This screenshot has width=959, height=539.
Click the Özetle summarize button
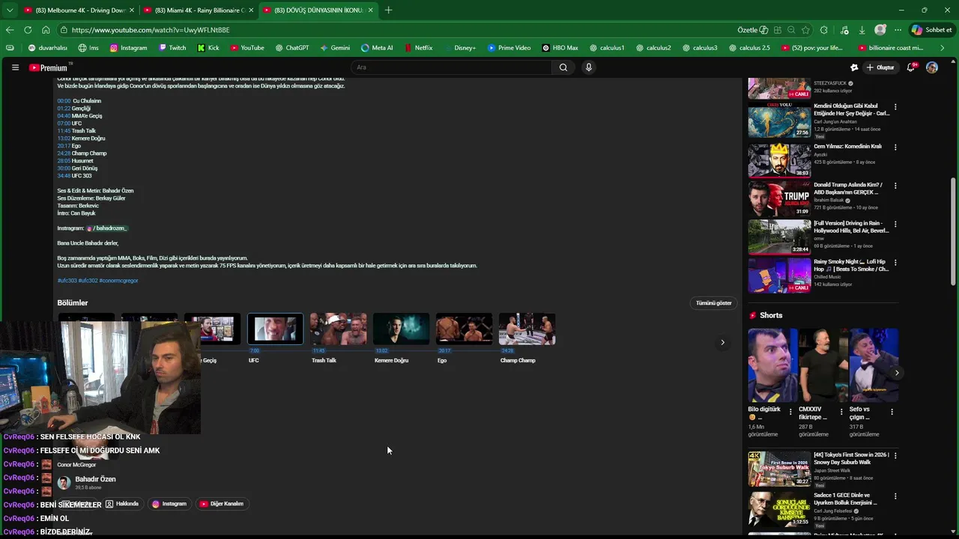tap(752, 30)
